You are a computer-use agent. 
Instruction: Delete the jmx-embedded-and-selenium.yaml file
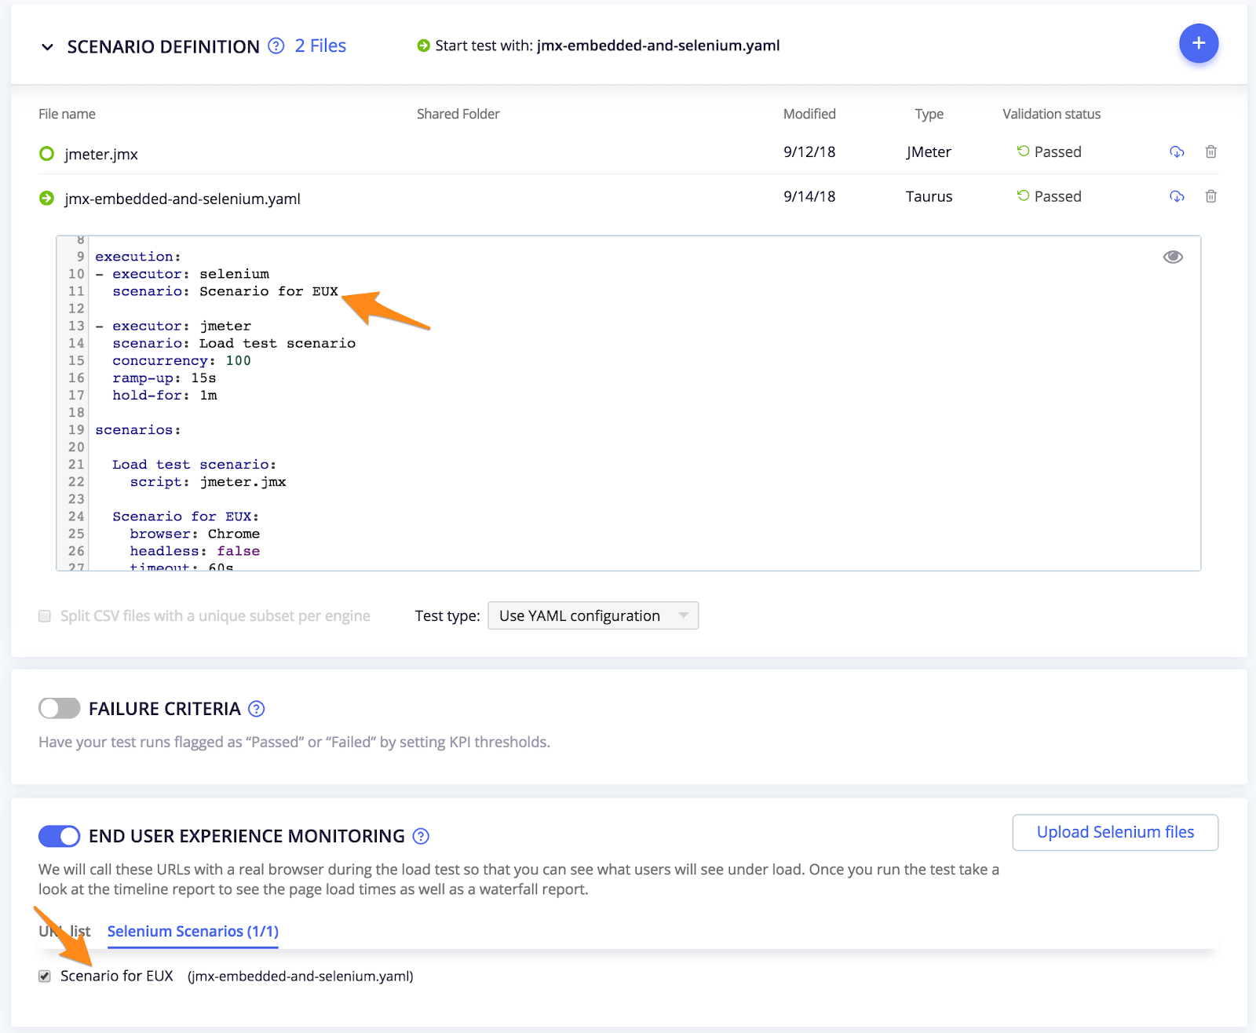pyautogui.click(x=1211, y=196)
